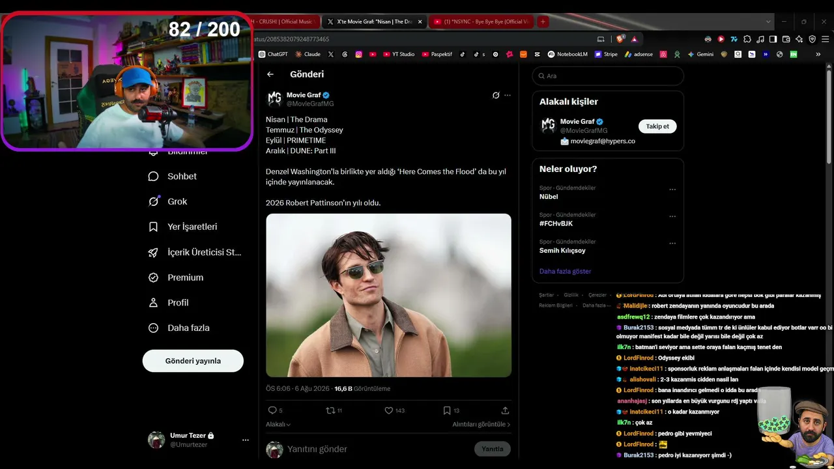Click the Gönderi yayınla button

click(x=193, y=361)
